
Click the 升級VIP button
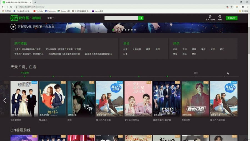pyautogui.click(x=231, y=18)
